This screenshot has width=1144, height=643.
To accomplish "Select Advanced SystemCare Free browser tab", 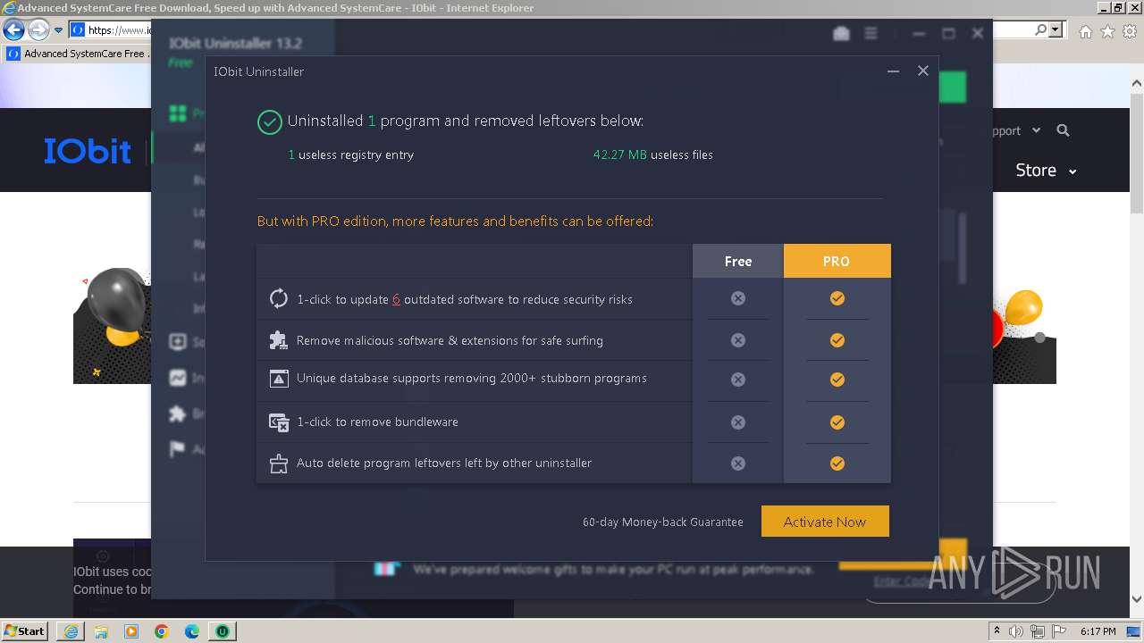I will (79, 54).
